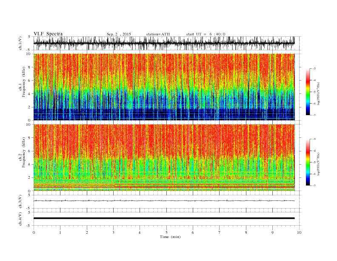
Task: Click the time axis tick label "1"
Action: [x=60, y=232]
